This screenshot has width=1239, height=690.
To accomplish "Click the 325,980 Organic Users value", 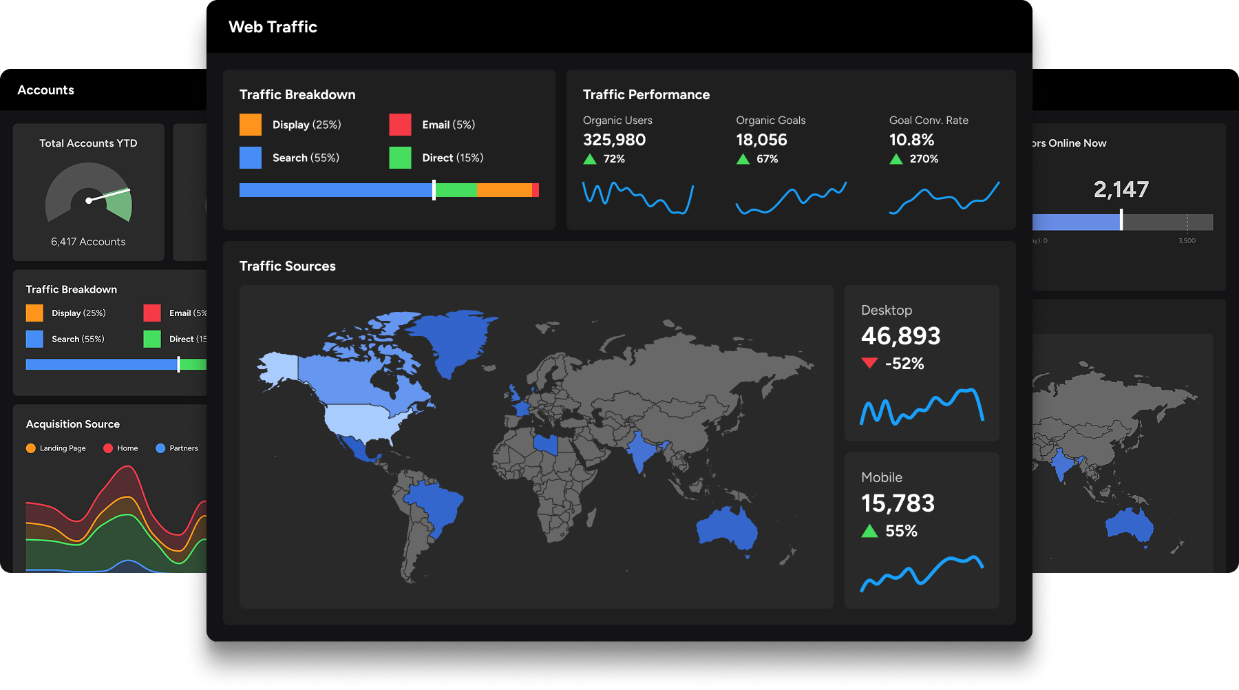I will [x=614, y=140].
